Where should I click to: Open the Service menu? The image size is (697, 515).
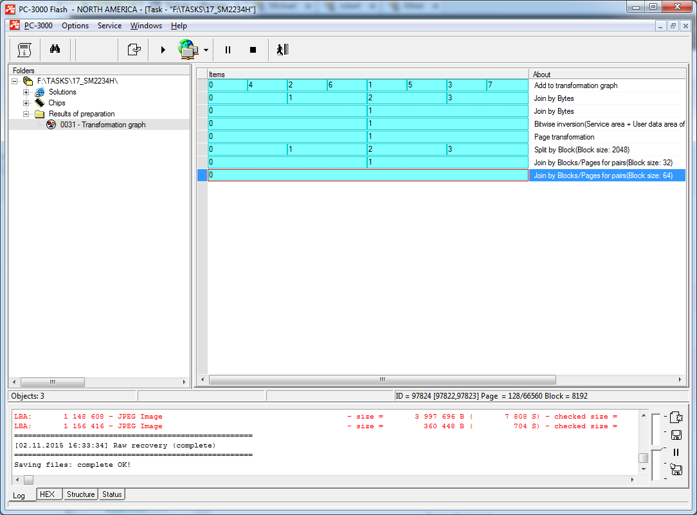click(109, 26)
